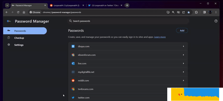Expand mydigitallife.net with its arrow

click(183, 72)
